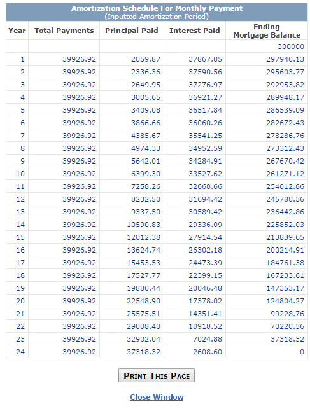The height and width of the screenshot is (411, 310).
Task: Click the Amortization Schedule title banner
Action: (x=157, y=12)
